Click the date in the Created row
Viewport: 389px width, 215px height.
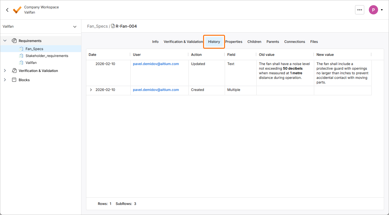105,90
